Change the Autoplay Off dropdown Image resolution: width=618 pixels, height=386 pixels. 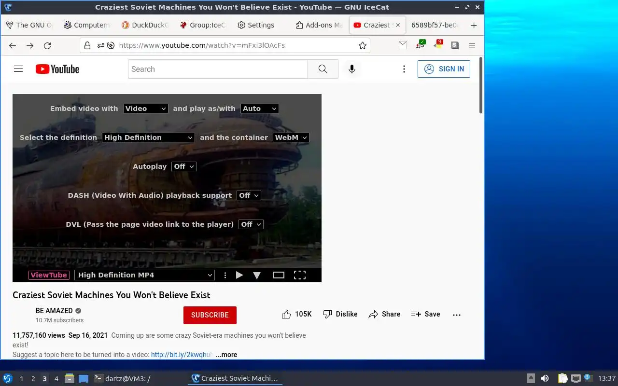[x=184, y=166]
